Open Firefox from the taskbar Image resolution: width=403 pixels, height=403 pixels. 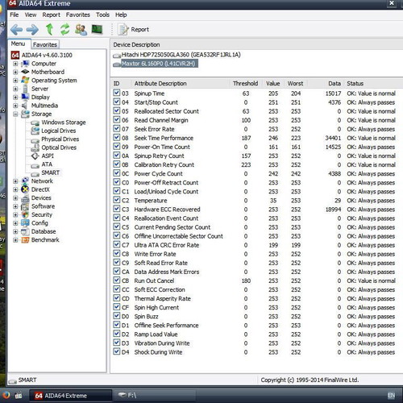tap(6, 395)
